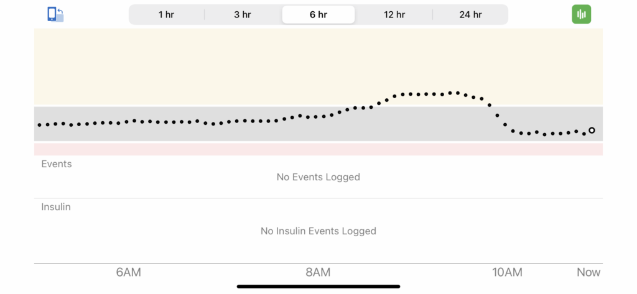Tap the Insulin section label
The height and width of the screenshot is (294, 637).
pyautogui.click(x=56, y=207)
